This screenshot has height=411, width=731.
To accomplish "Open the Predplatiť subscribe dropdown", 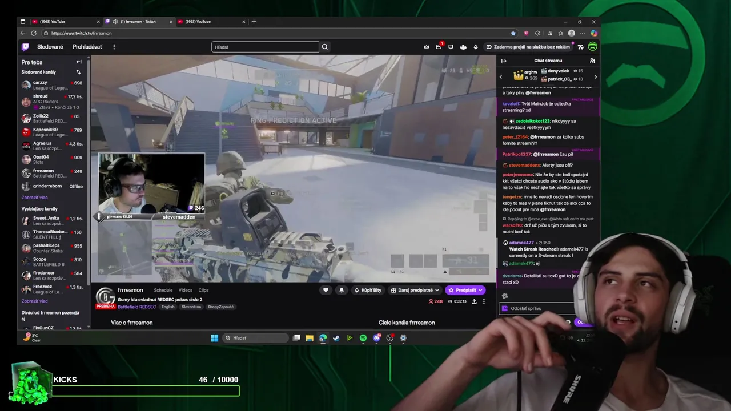I will pyautogui.click(x=465, y=290).
